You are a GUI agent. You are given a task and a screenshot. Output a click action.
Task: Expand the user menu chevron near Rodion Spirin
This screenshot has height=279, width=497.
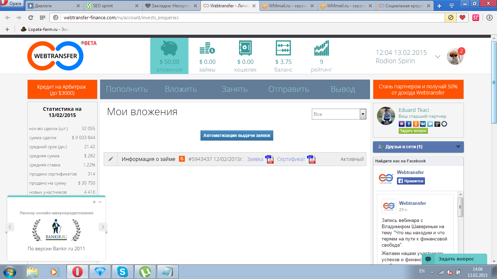tap(438, 57)
